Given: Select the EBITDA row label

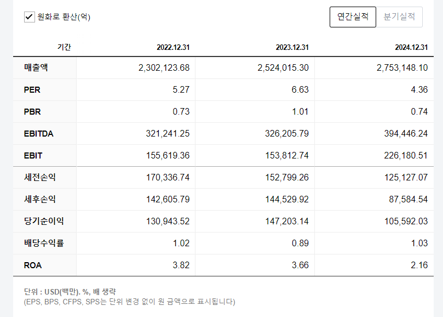Looking at the screenshot, I should [39, 134].
